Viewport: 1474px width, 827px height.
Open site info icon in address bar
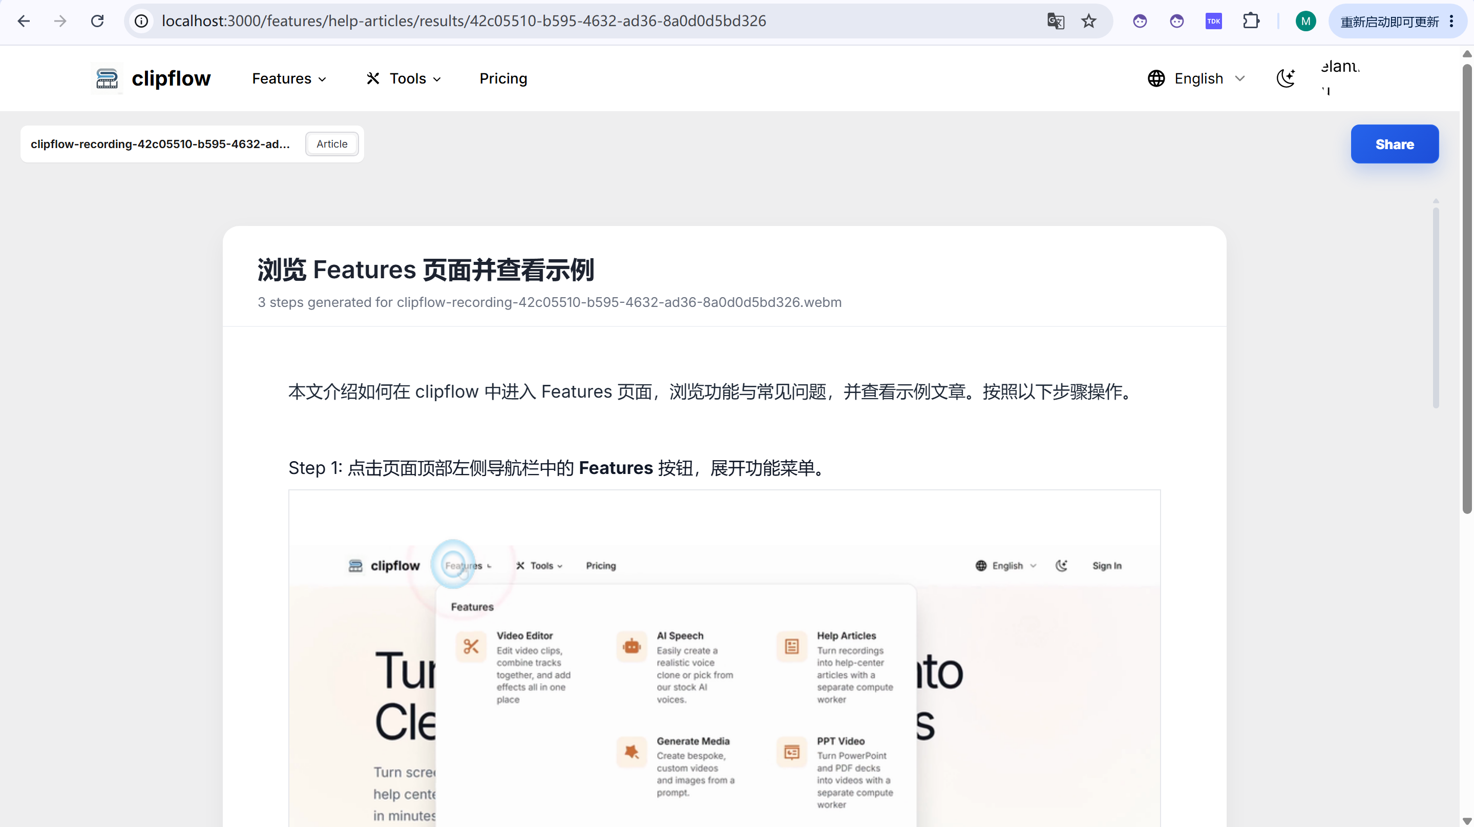(141, 21)
